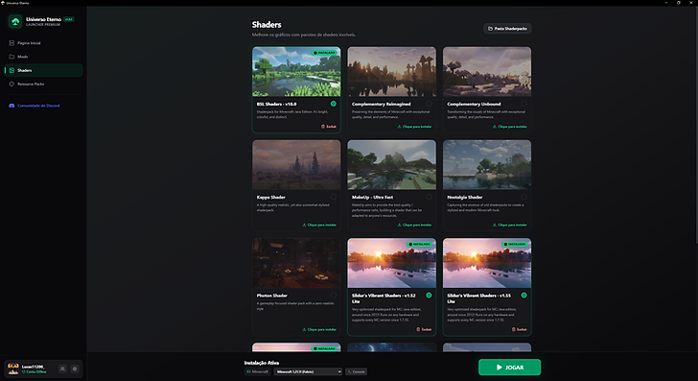This screenshot has height=381, width=698.
Task: Open launcher settings gear icon
Action: click(x=75, y=369)
